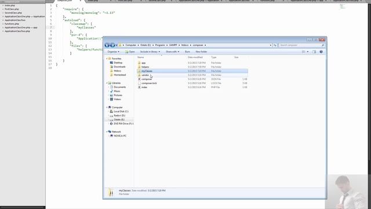Open the recent locations dropdown beside Forward
The height and width of the screenshot is (209, 371).
coord(116,45)
